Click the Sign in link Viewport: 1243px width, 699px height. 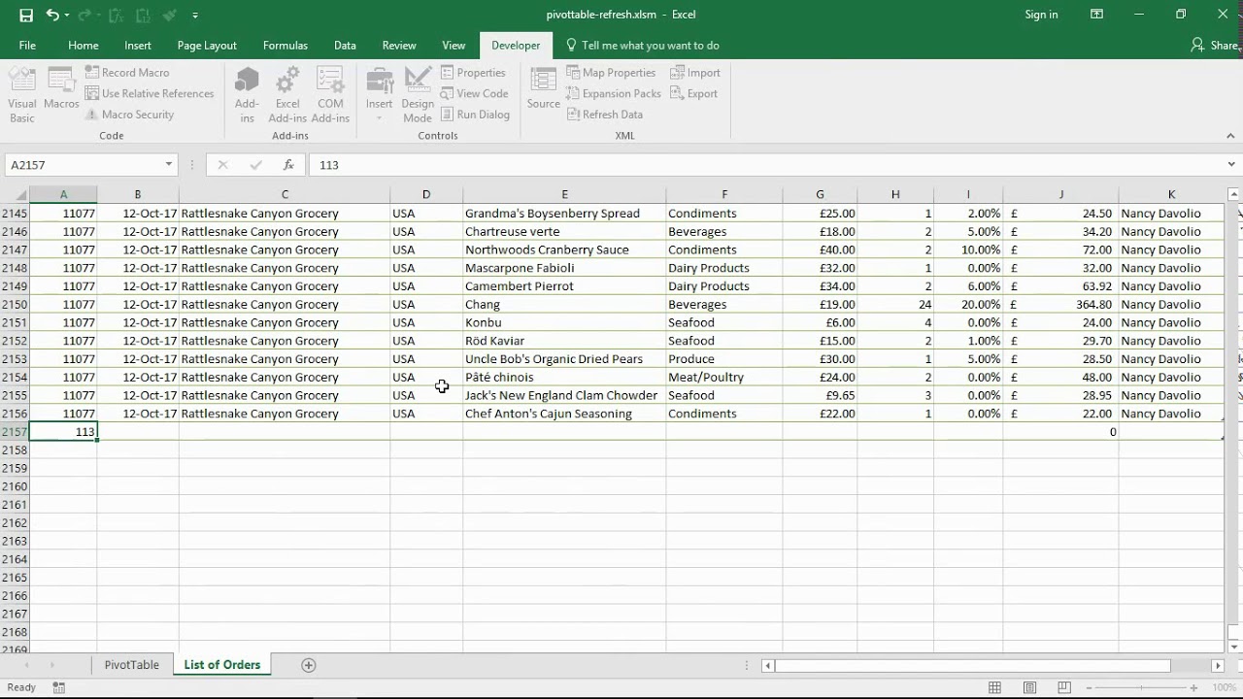pyautogui.click(x=1040, y=15)
